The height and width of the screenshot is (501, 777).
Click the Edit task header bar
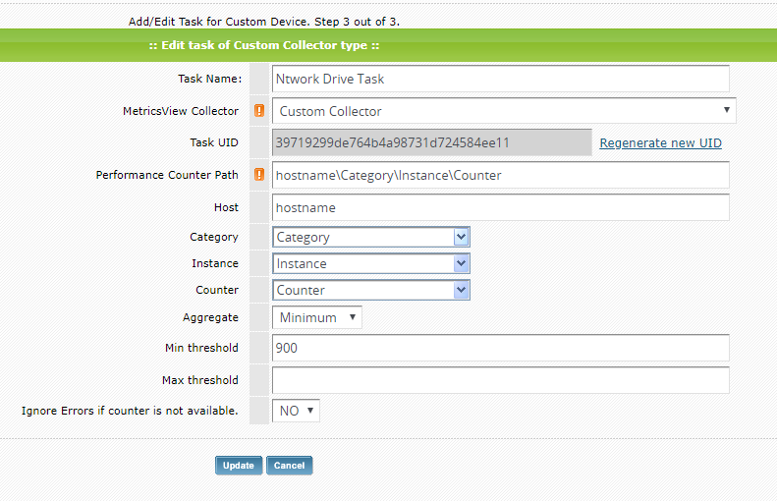pos(389,45)
